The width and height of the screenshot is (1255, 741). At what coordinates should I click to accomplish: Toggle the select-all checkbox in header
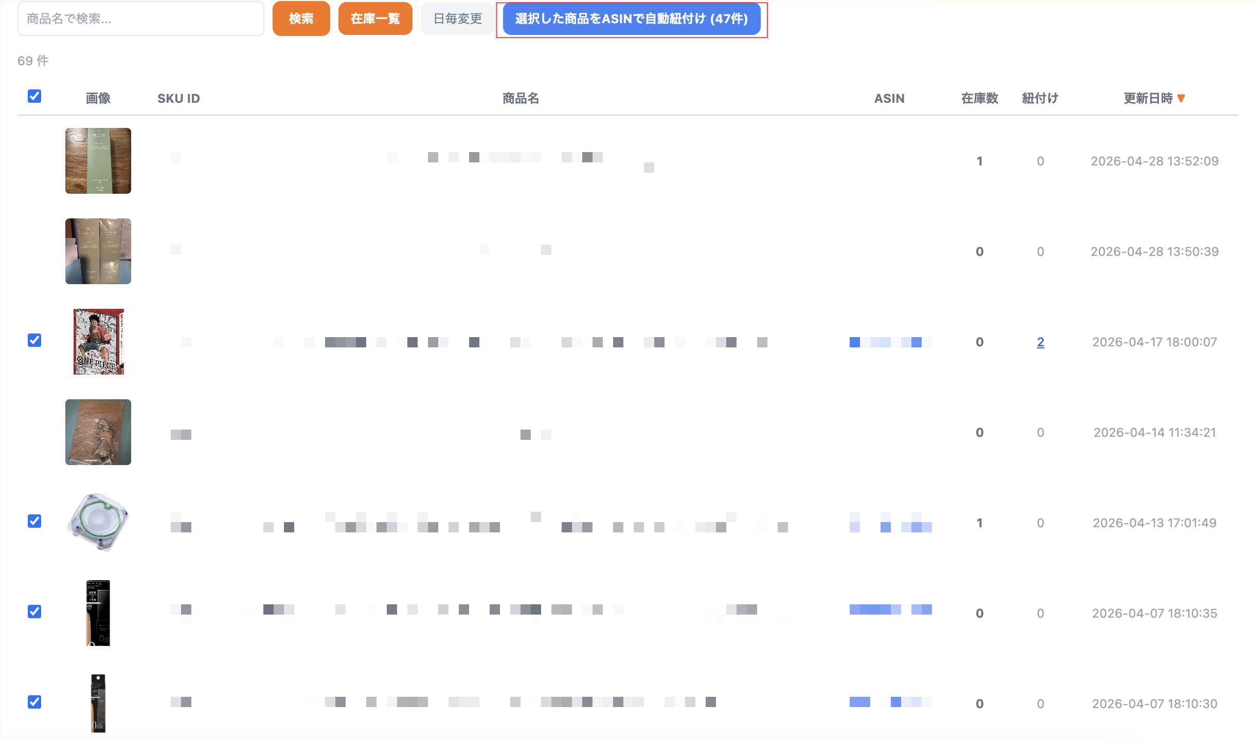34,96
